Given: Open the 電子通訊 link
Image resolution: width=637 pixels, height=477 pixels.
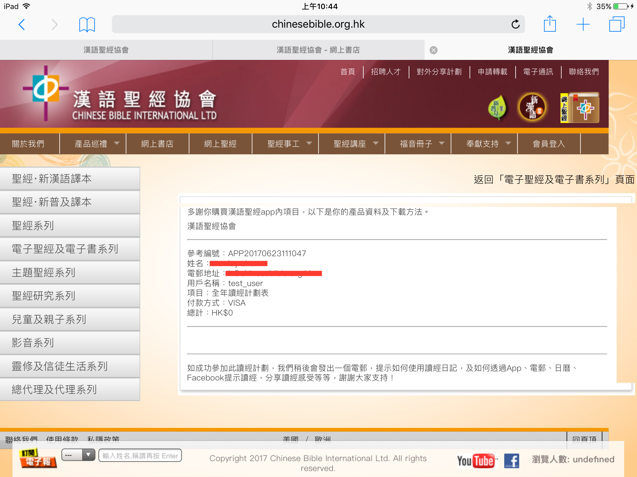Looking at the screenshot, I should (538, 72).
